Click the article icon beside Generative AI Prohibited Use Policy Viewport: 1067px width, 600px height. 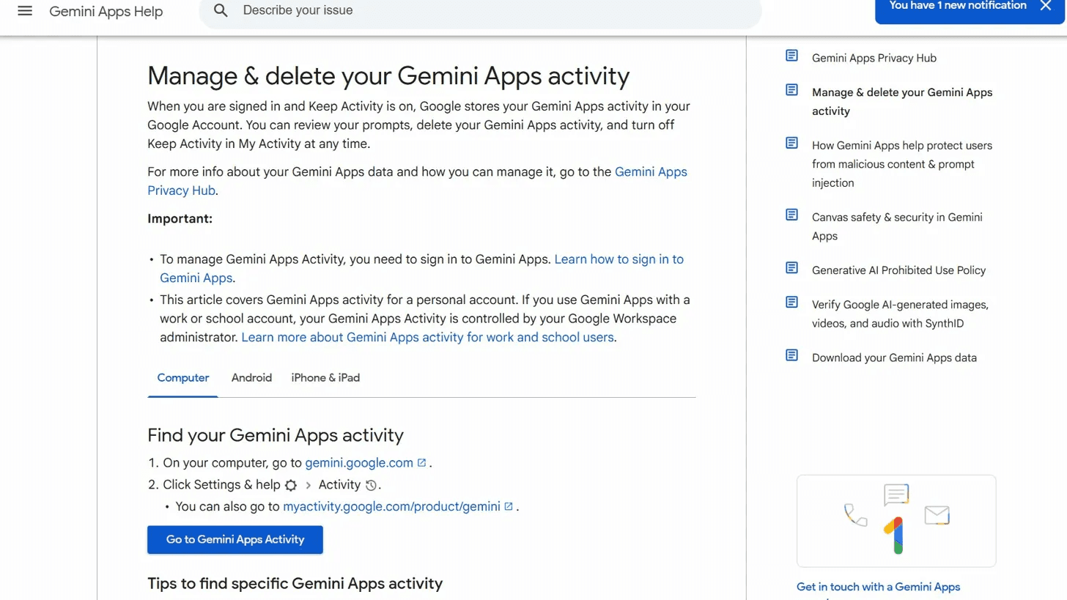(791, 268)
